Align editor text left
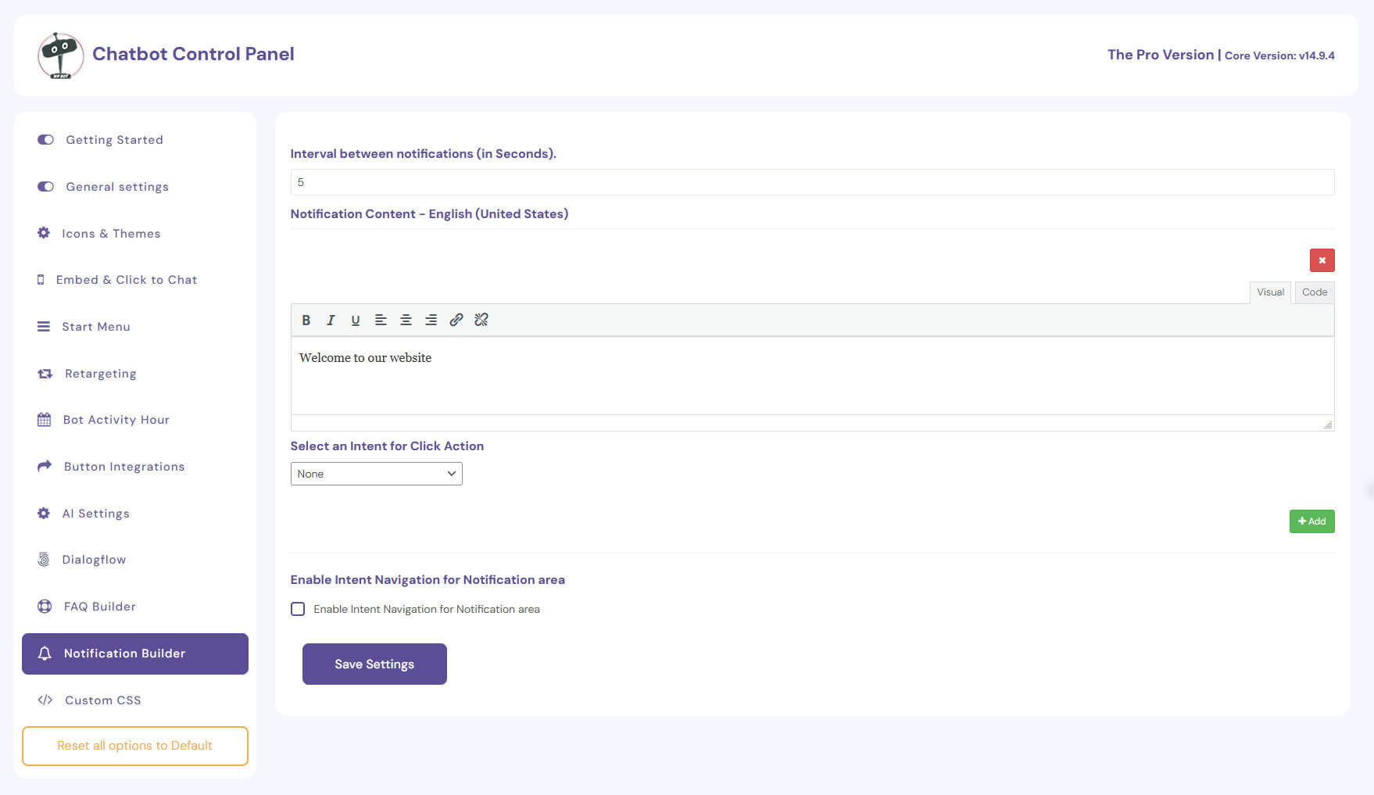The height and width of the screenshot is (795, 1374). pos(381,320)
